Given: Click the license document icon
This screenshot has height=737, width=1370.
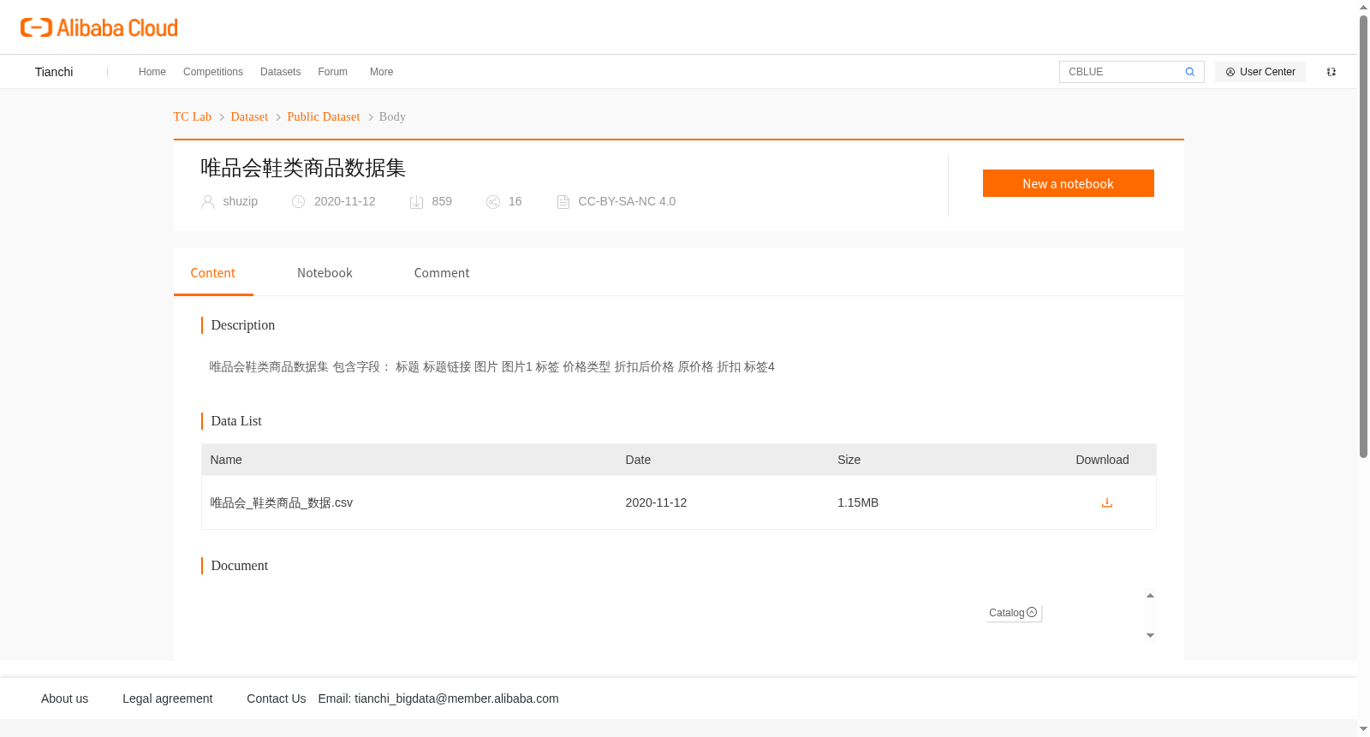Looking at the screenshot, I should (563, 202).
